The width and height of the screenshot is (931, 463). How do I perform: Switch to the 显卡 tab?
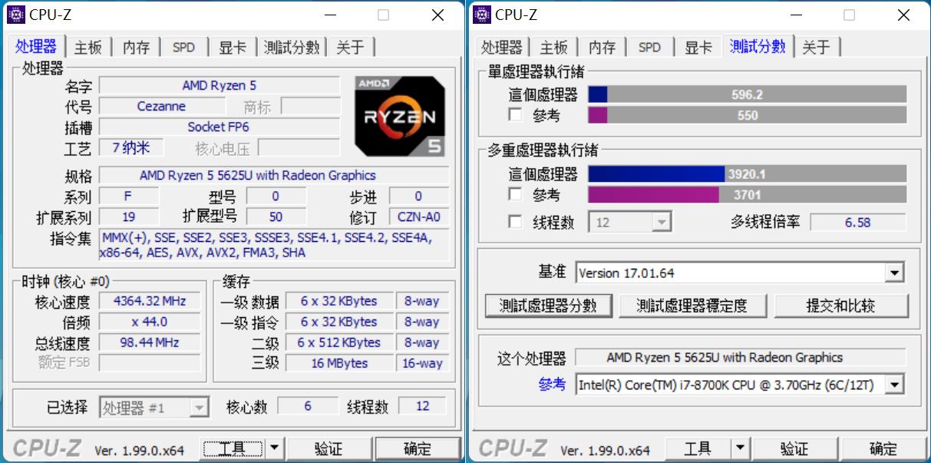tap(233, 46)
